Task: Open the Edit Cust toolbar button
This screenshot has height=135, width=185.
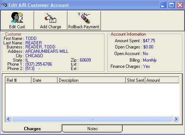Action: coord(17,20)
